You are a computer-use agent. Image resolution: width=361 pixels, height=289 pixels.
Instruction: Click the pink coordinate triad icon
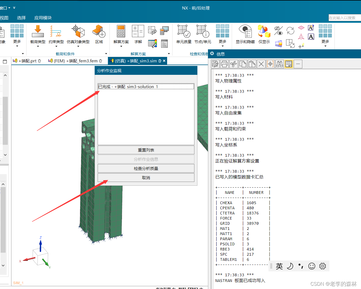pos(301,37)
